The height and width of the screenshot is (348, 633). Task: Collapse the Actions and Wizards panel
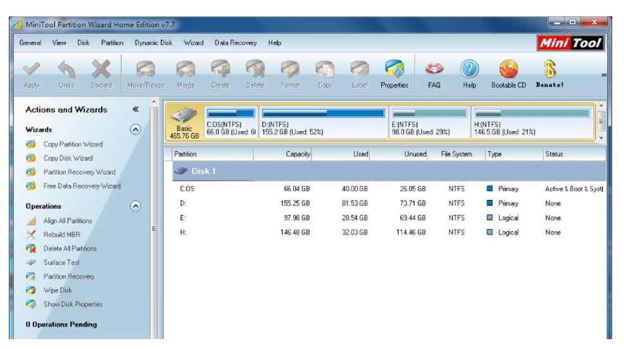pos(135,109)
